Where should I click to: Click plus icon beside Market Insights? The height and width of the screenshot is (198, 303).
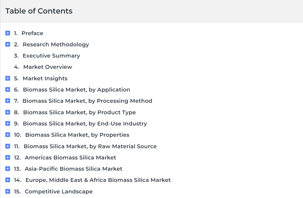(x=8, y=78)
